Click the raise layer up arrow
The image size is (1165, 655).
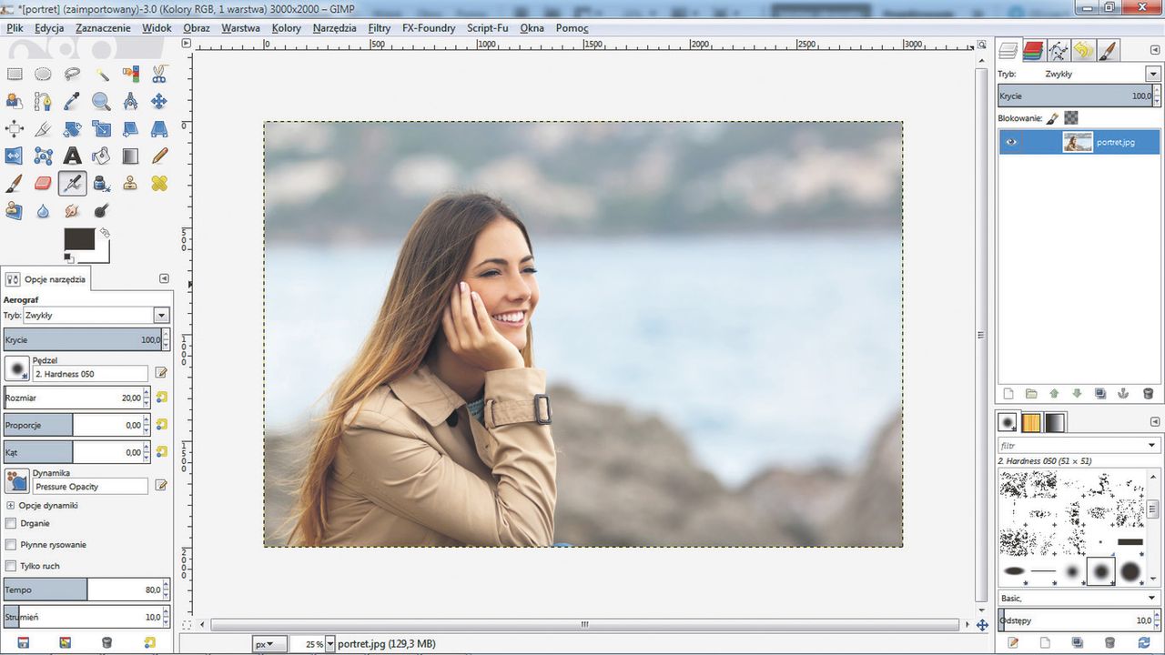[x=1054, y=394]
